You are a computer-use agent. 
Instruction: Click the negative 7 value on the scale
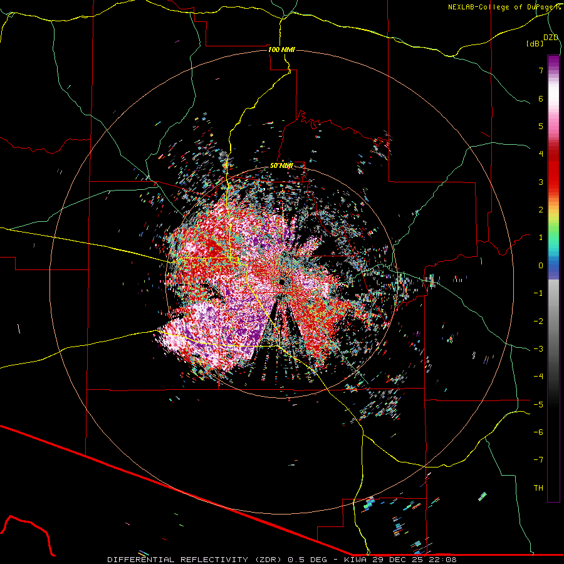click(538, 460)
